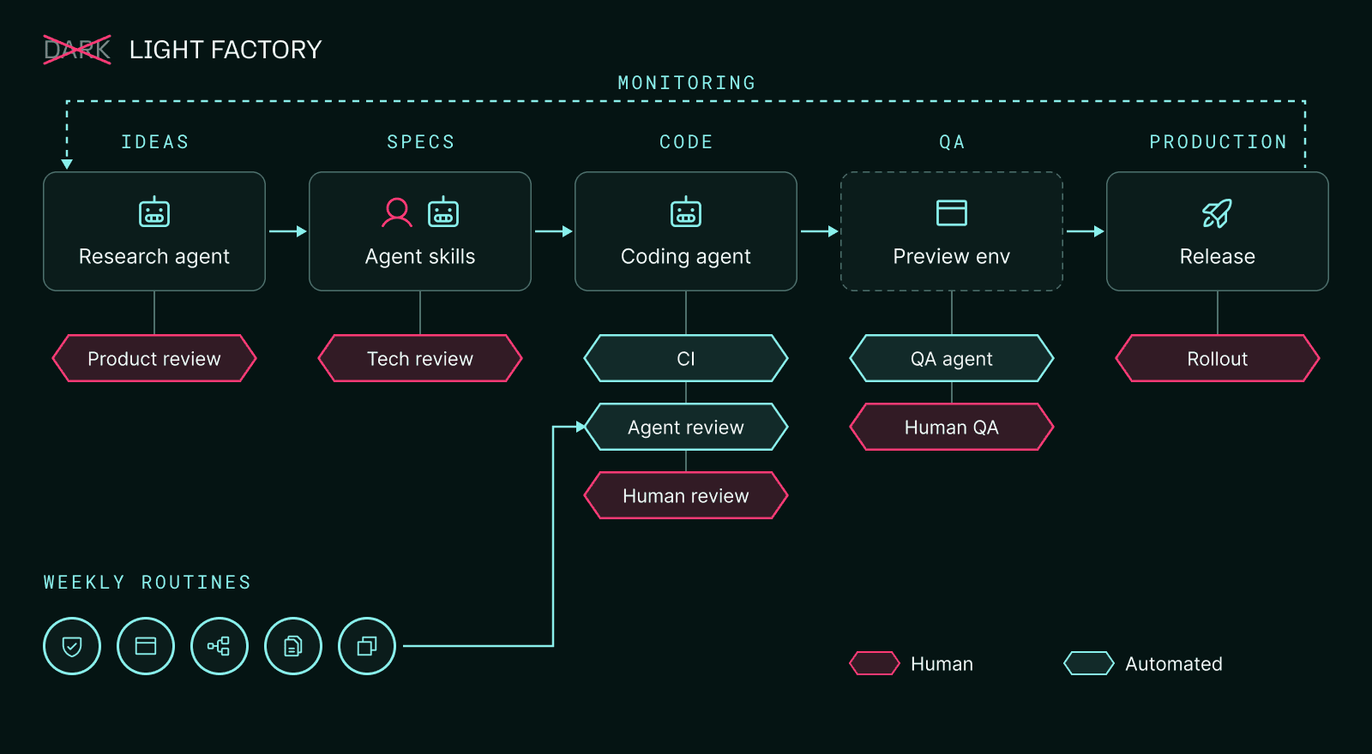Screen dimensions: 1372x754
Task: Click the PRODUCTION column heading
Action: 1219,142
